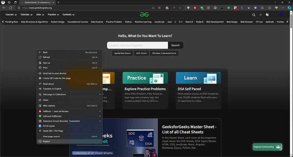Choose View page source
Image resolution: width=293 pixels, height=157 pixels.
(69, 136)
